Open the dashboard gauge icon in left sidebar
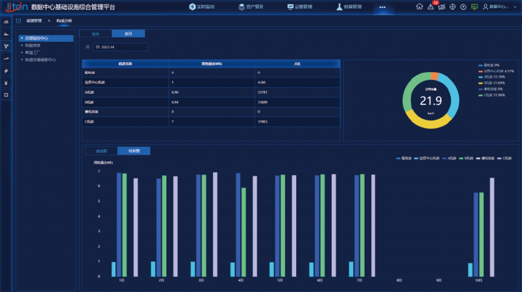The height and width of the screenshot is (292, 522). 6,22
